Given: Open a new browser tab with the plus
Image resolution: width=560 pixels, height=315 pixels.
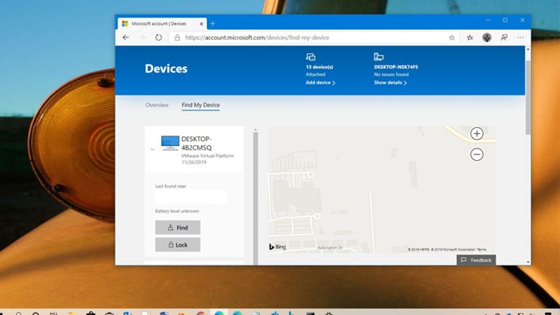Looking at the screenshot, I should (x=213, y=24).
